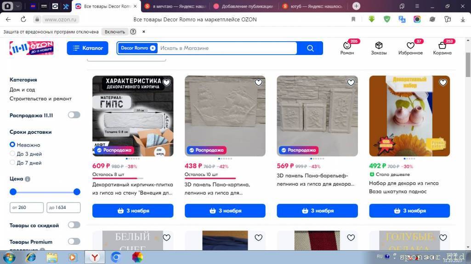Toggle the Распродажа 11.11 switch
This screenshot has width=471, height=264.
(x=74, y=115)
